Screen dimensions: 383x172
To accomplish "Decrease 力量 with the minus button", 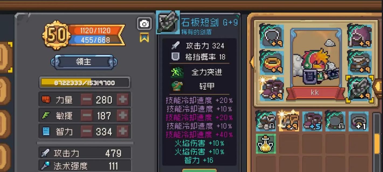I will pos(87,100).
